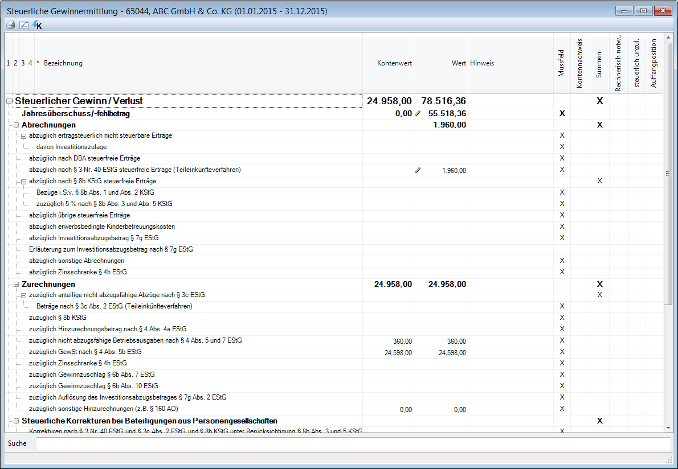Click the checklist window toolbar icon

(x=24, y=25)
